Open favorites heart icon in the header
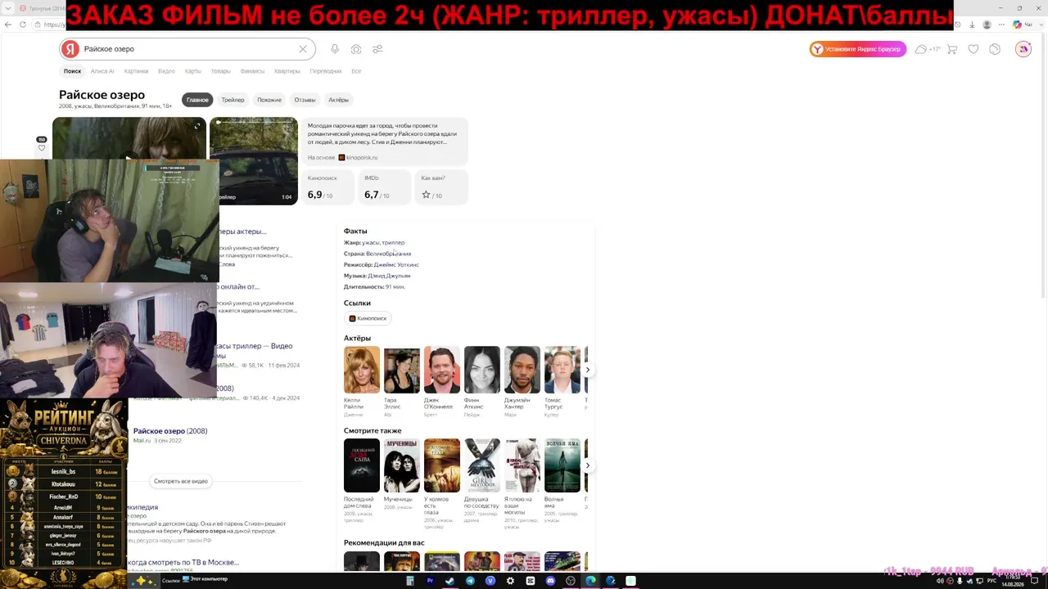The width and height of the screenshot is (1048, 589). click(x=973, y=49)
